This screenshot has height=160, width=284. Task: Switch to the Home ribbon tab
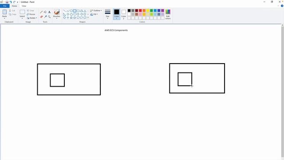[x=14, y=6]
